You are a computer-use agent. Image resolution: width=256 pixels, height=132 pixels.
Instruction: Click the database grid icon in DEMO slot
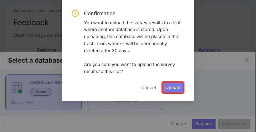[x=16, y=87]
